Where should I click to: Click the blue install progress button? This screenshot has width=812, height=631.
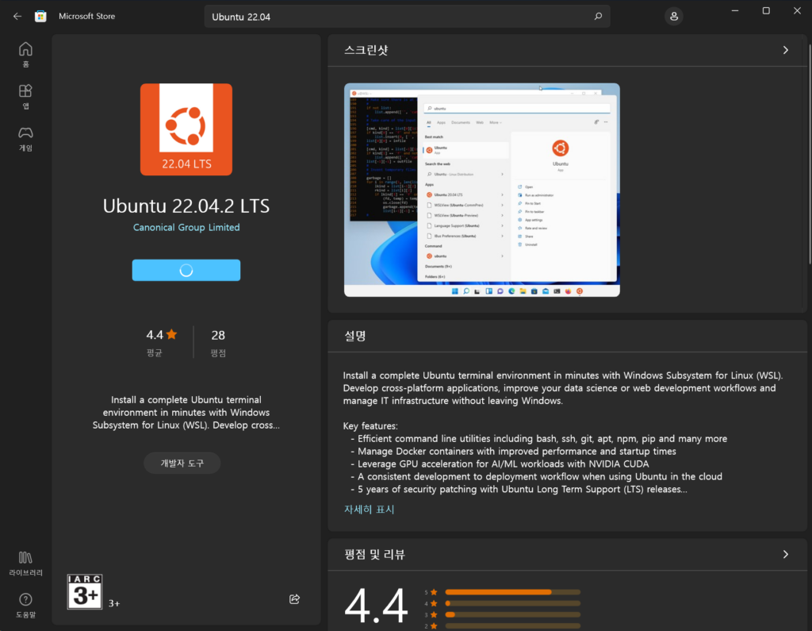186,270
